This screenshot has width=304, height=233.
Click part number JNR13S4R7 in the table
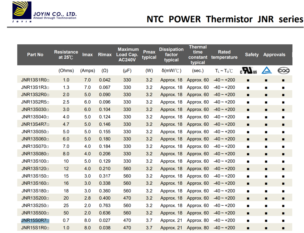[35, 124]
